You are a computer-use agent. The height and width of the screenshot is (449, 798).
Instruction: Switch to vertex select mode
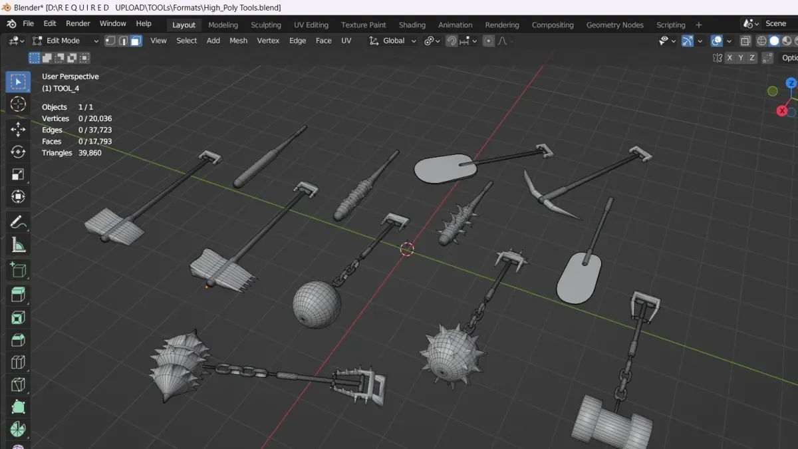110,41
